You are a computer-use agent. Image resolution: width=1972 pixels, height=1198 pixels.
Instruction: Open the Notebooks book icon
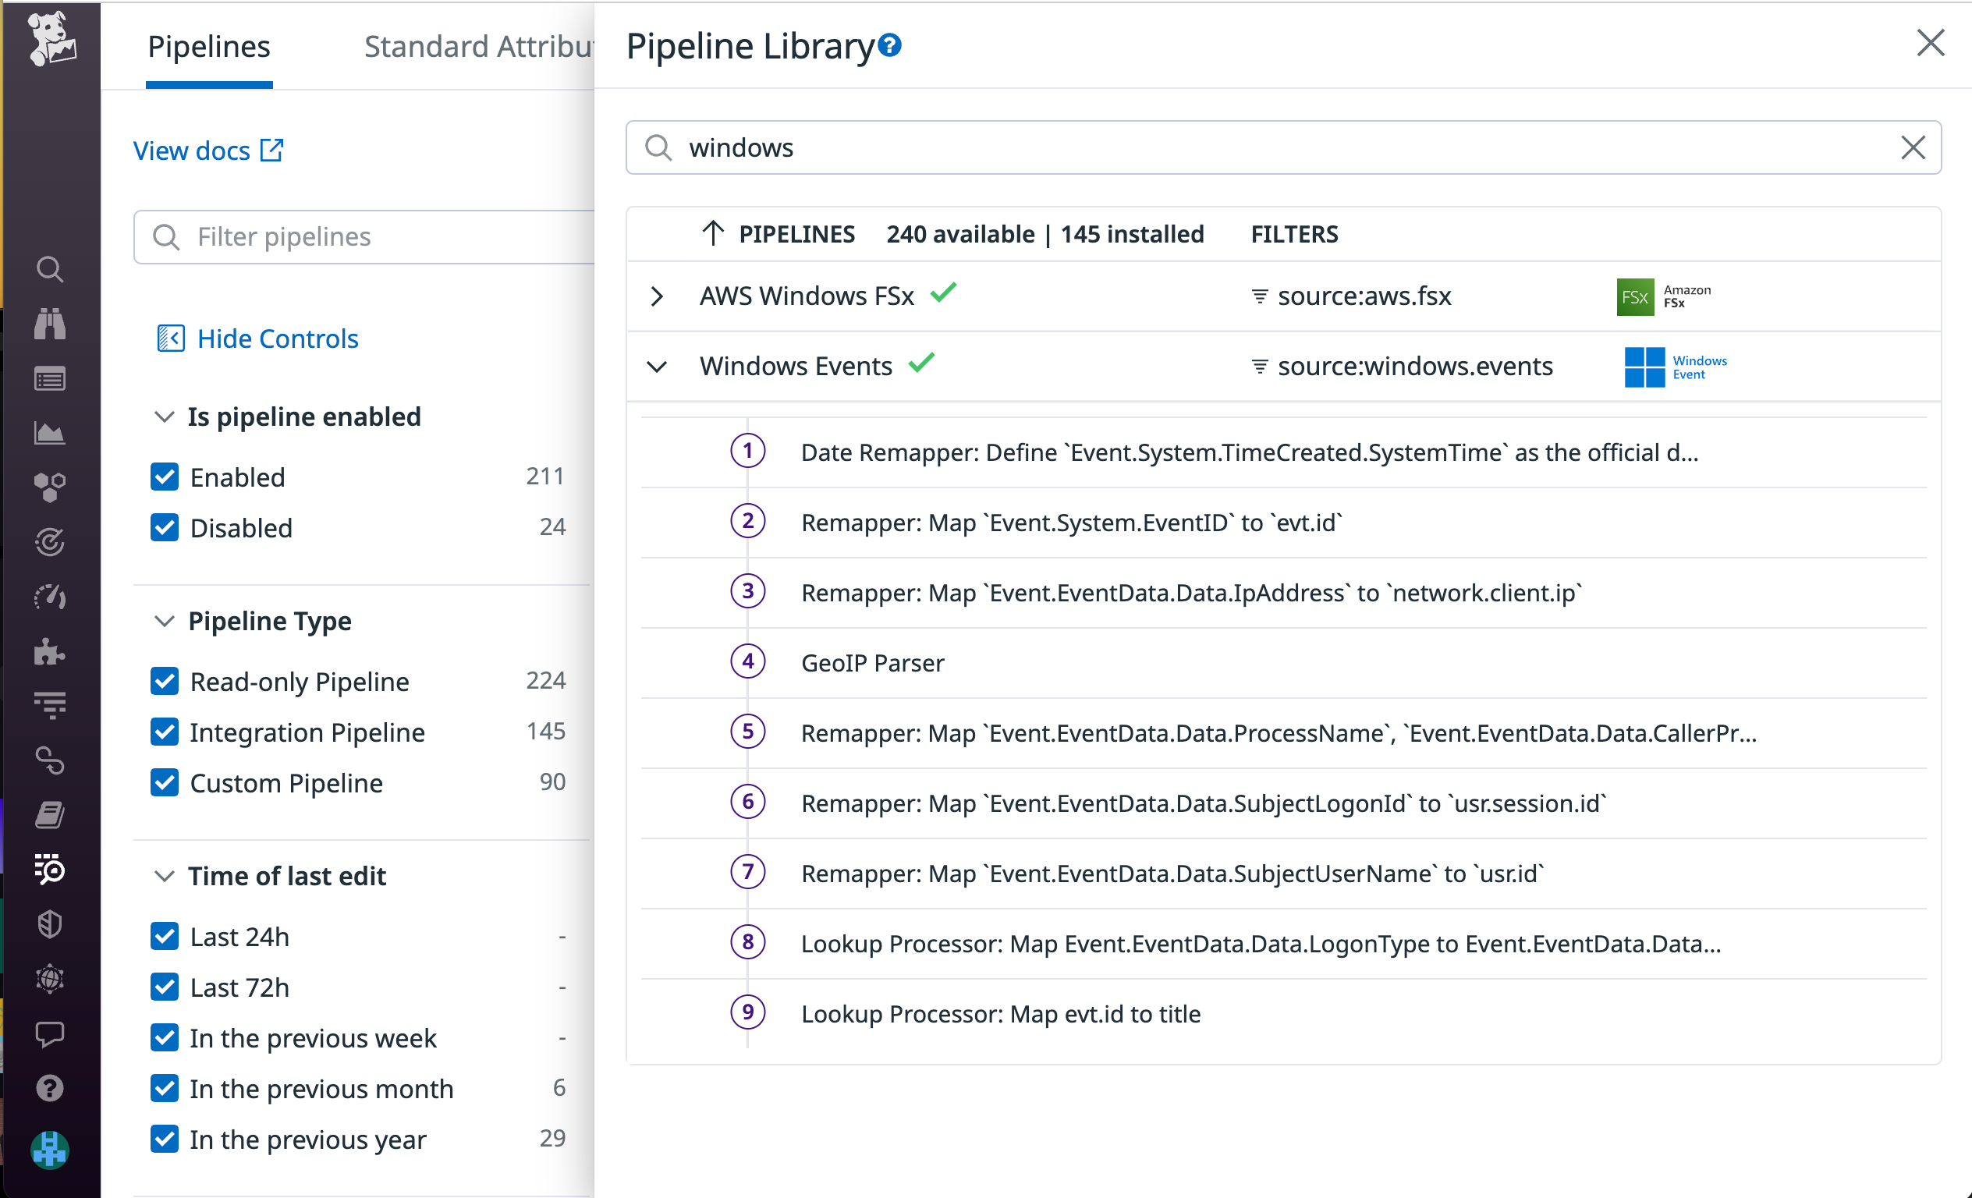point(50,816)
